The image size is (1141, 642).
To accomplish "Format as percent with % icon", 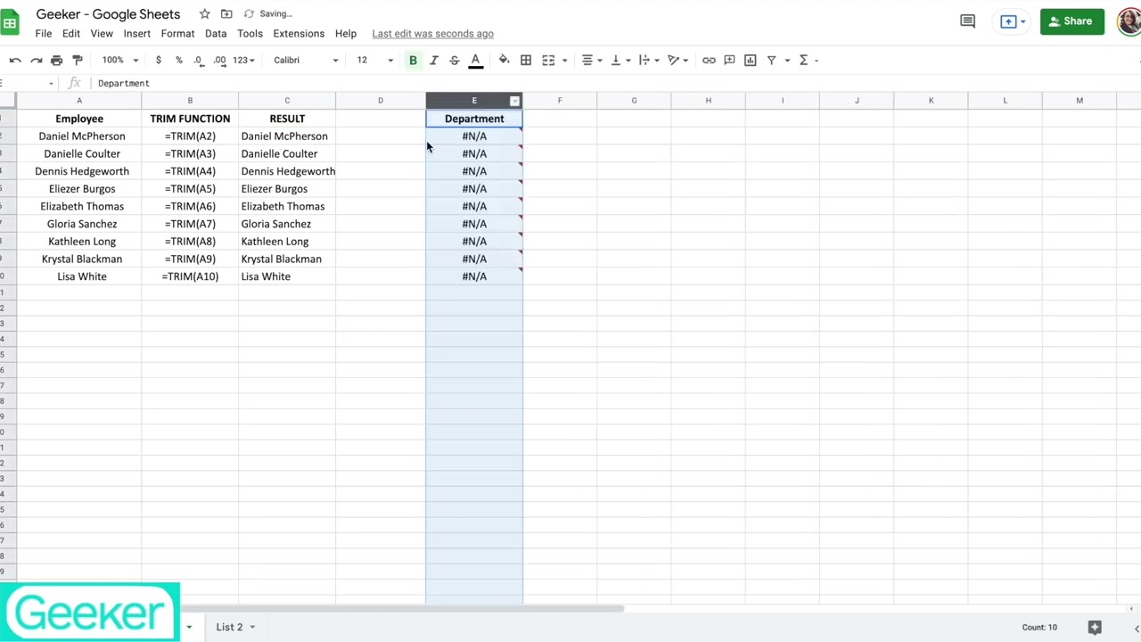I will click(178, 60).
